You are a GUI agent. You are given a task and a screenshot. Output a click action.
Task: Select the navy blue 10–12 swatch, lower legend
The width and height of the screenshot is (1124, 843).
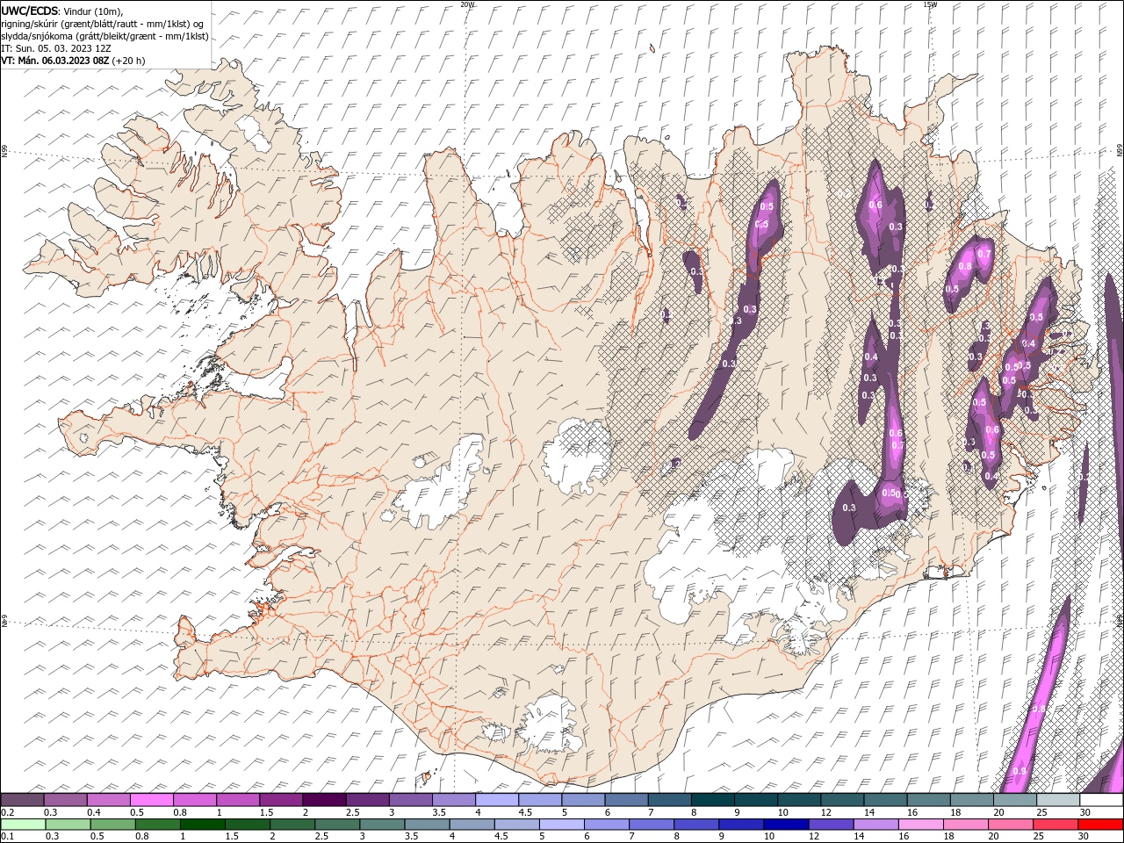(x=785, y=825)
